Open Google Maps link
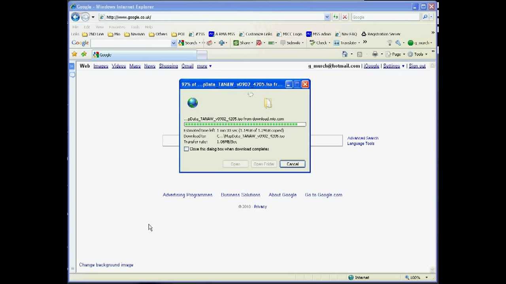506x284 pixels. (135, 66)
